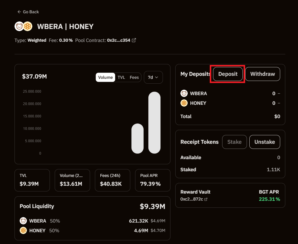Open pool contract address 0x2c...c354
The image size is (298, 244).
(118, 40)
